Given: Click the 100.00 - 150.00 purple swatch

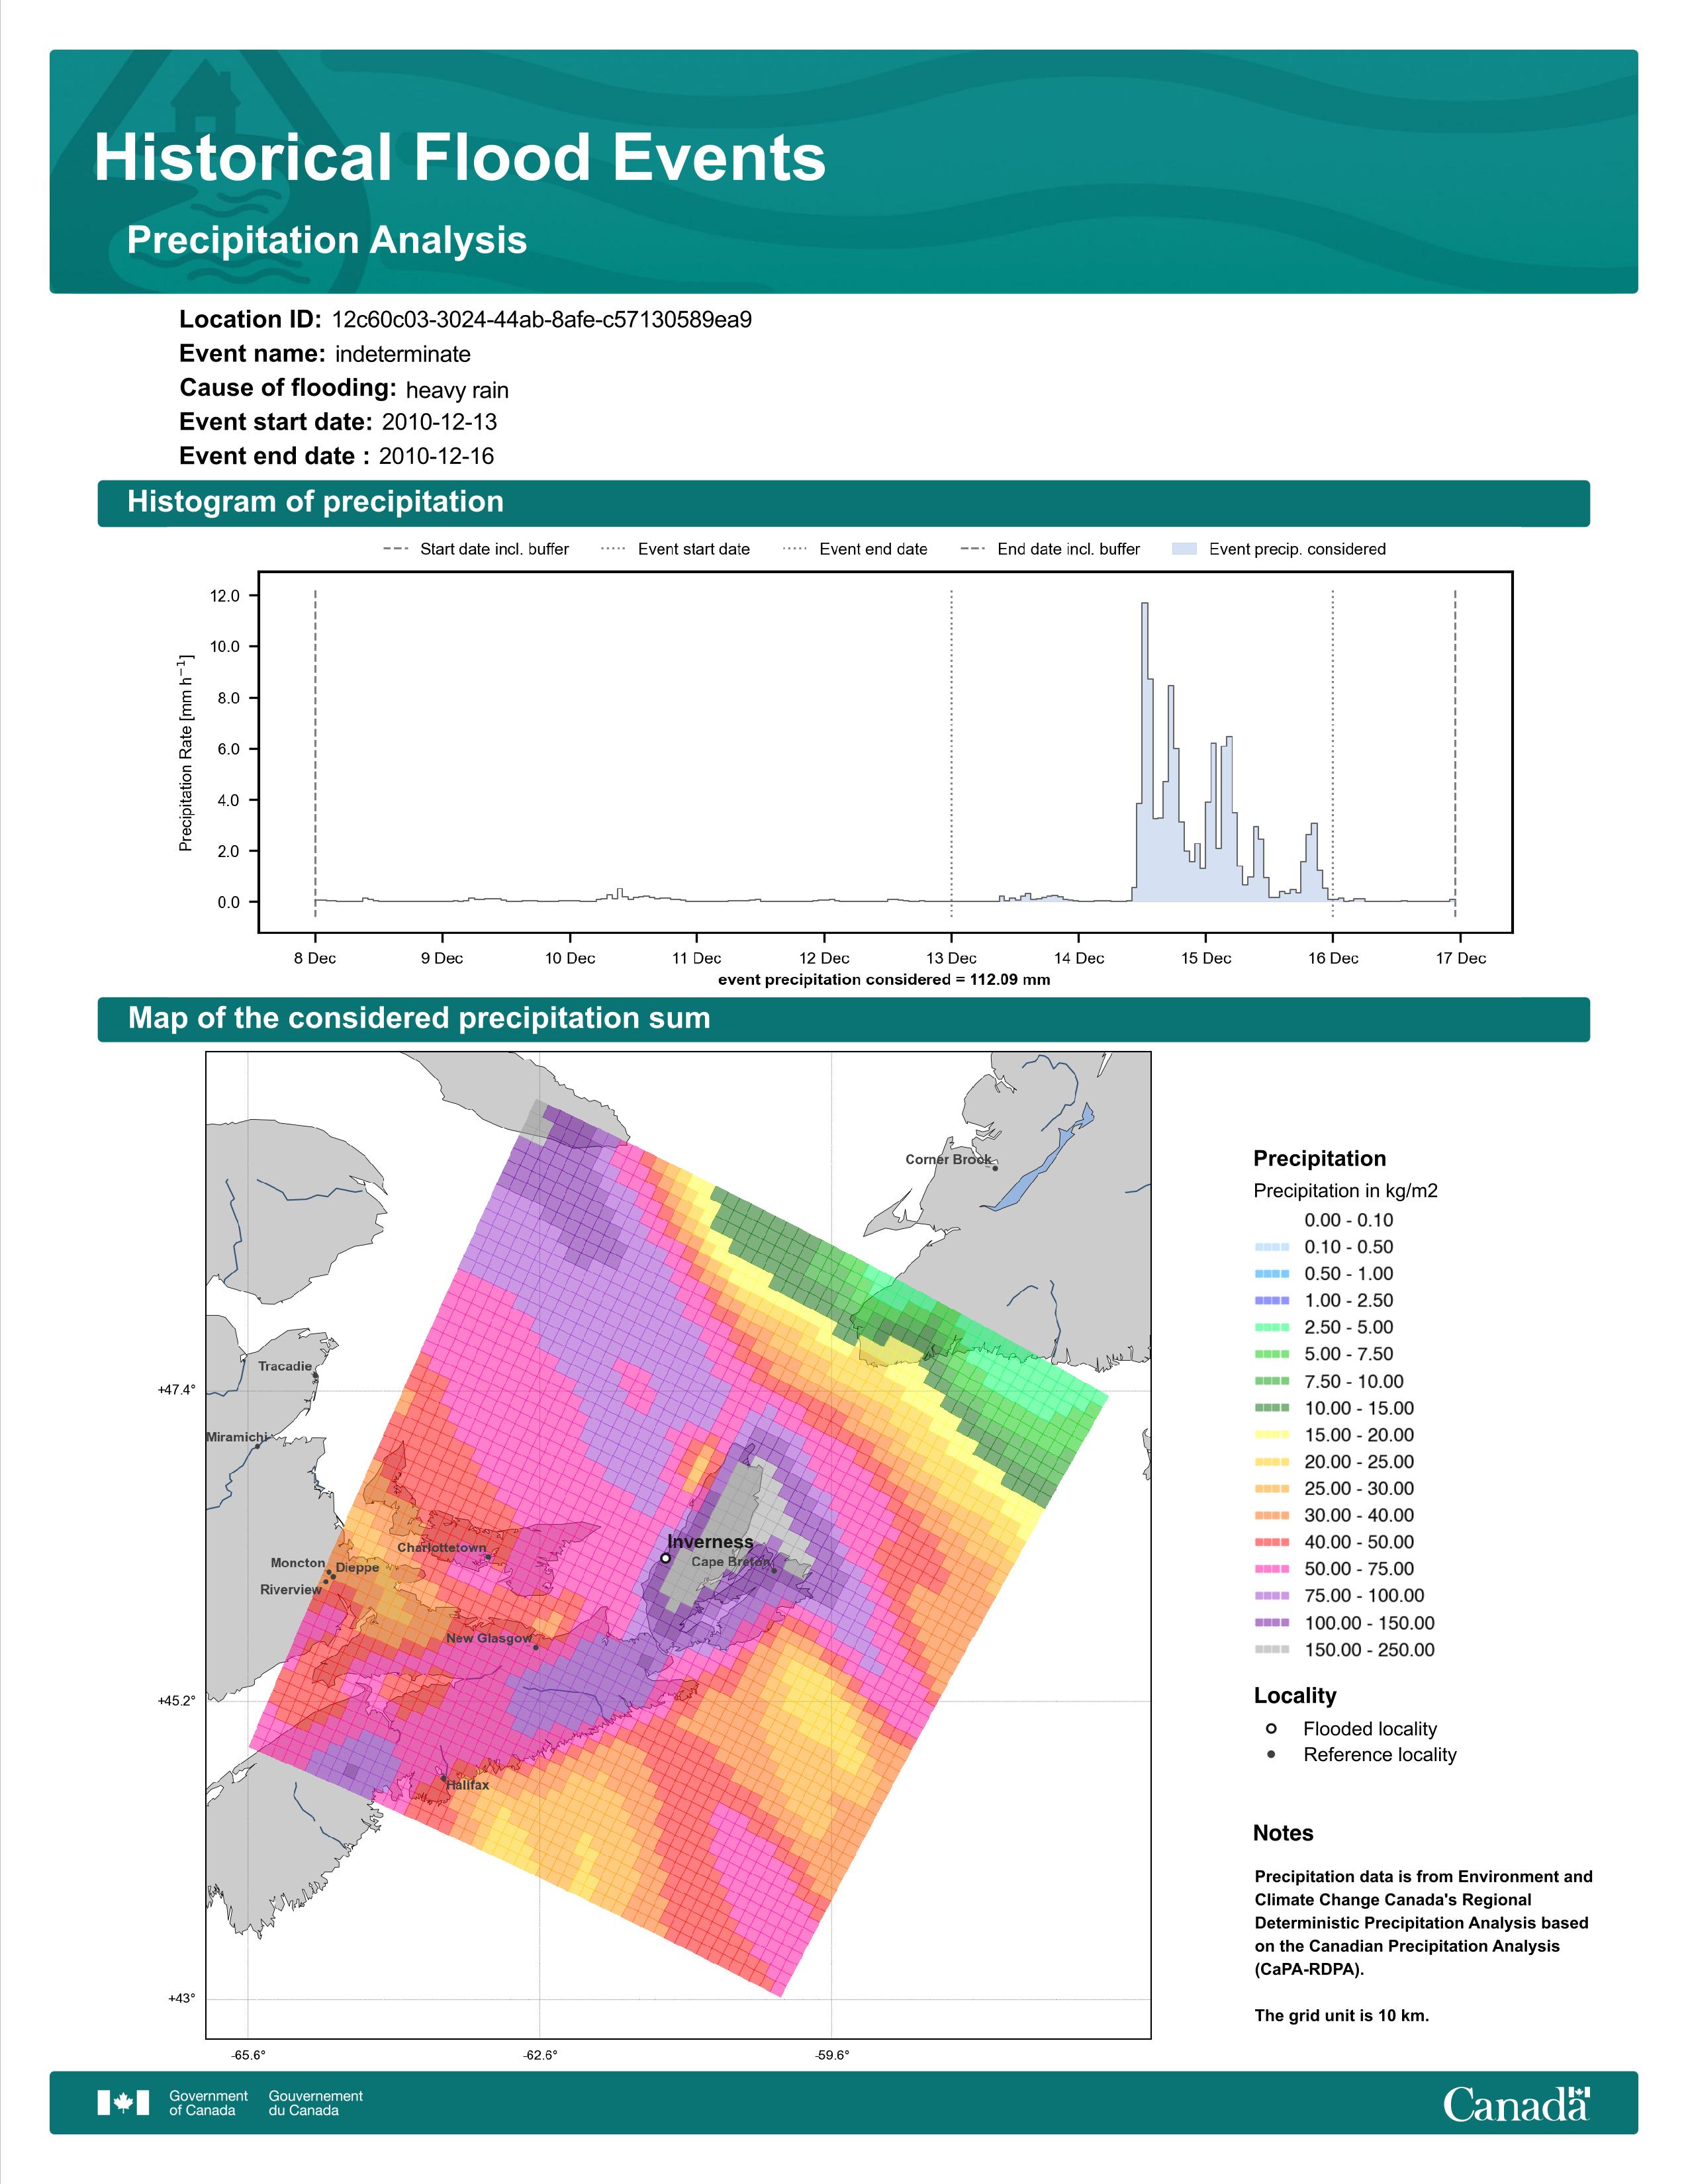Looking at the screenshot, I should [x=1271, y=1623].
